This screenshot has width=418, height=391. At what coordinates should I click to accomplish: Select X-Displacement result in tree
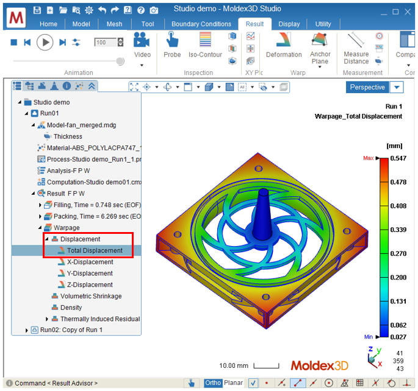[x=90, y=262]
